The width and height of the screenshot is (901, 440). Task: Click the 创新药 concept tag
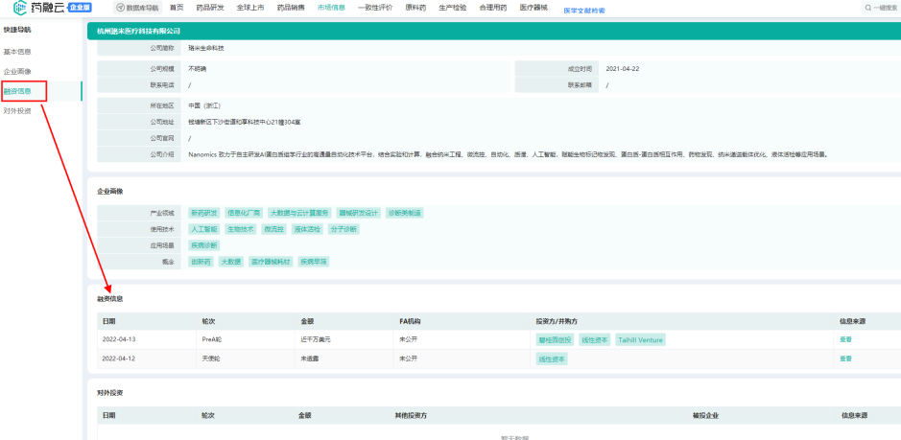[202, 262]
